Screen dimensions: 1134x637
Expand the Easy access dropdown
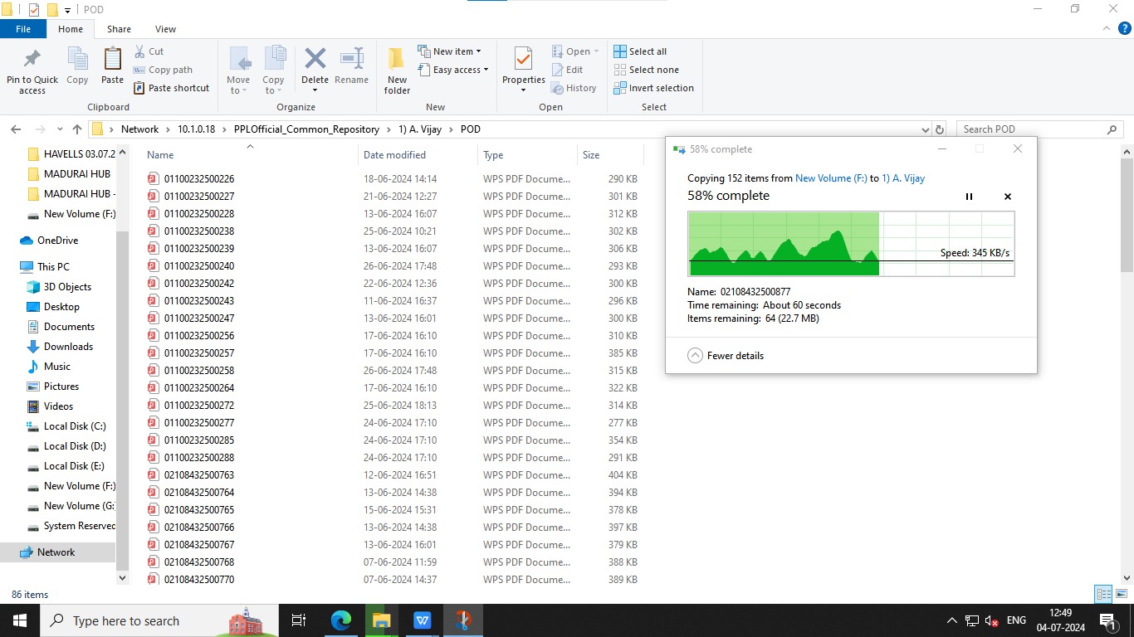[x=453, y=70]
